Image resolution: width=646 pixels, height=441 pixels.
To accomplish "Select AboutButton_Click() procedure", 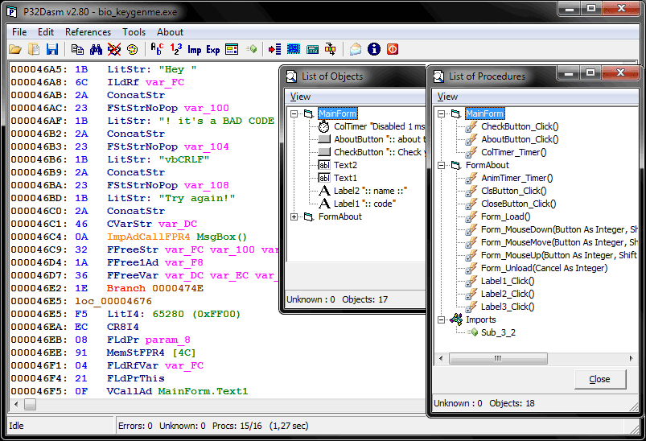I will pos(520,139).
